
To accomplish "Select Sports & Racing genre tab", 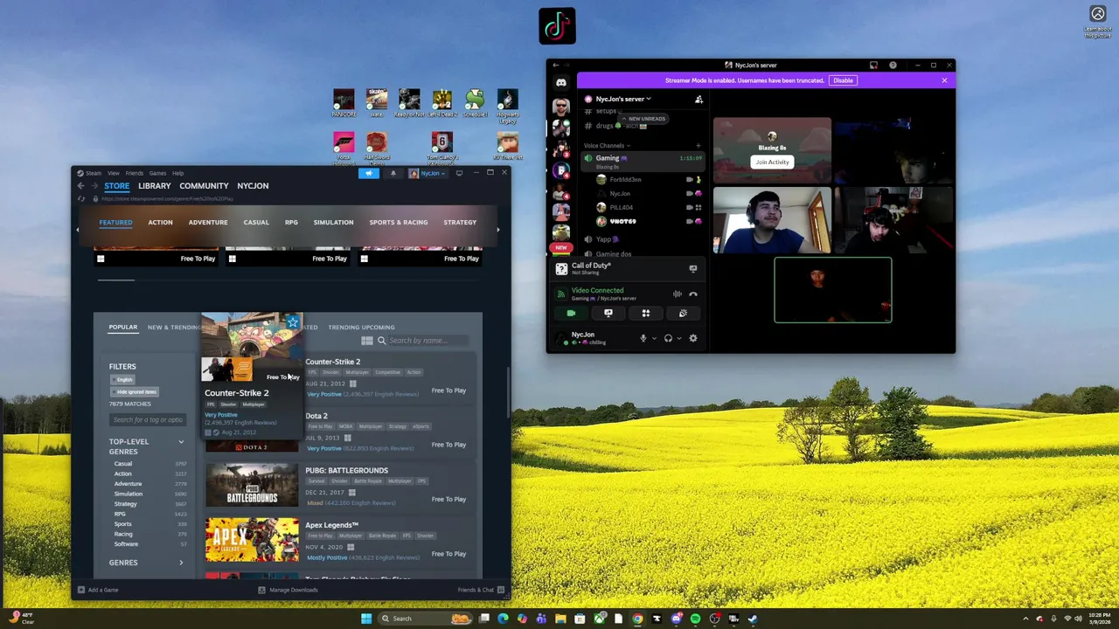I will (x=399, y=222).
